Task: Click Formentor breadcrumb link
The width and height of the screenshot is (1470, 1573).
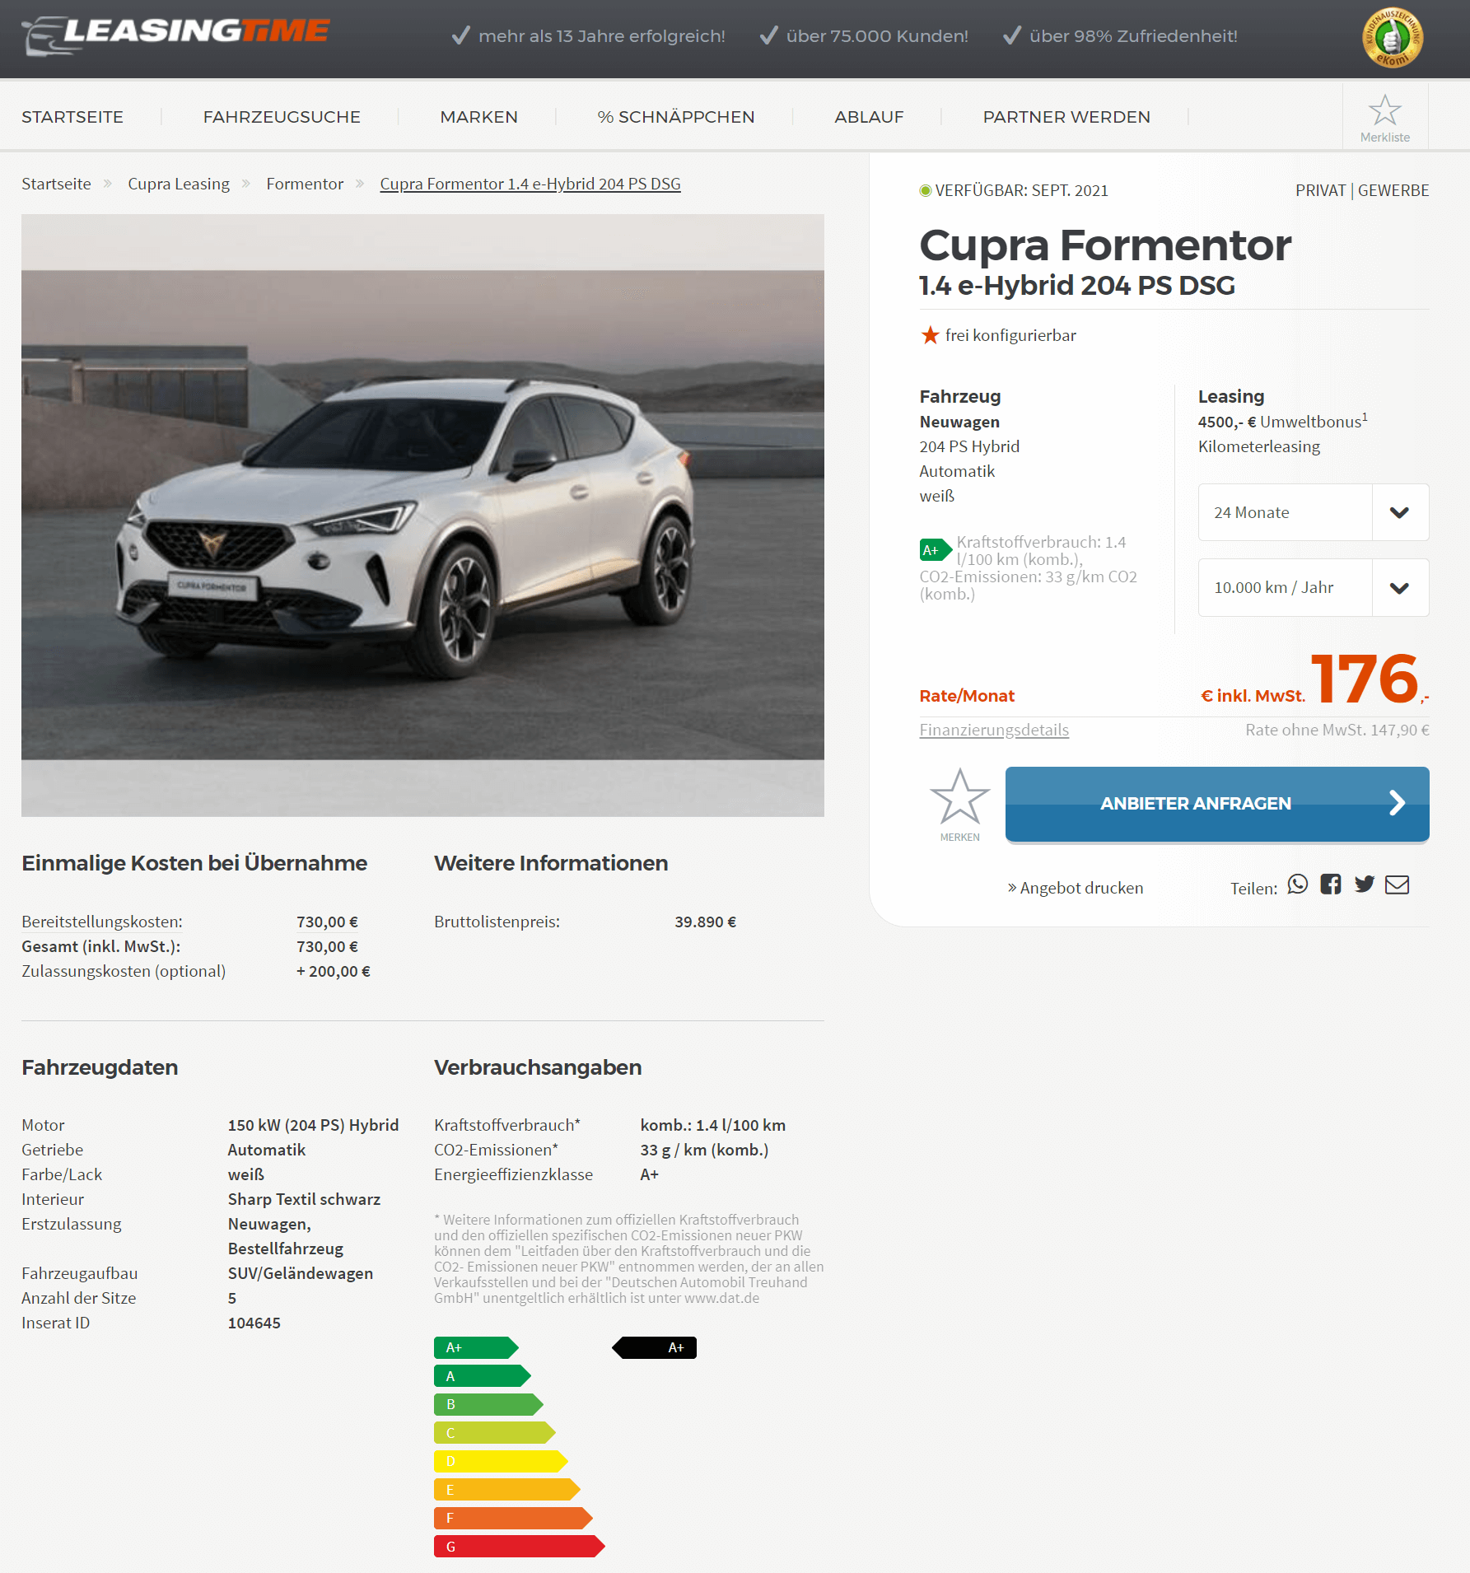Action: tap(305, 184)
